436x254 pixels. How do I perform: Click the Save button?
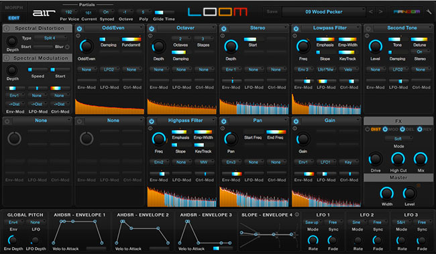[272, 11]
